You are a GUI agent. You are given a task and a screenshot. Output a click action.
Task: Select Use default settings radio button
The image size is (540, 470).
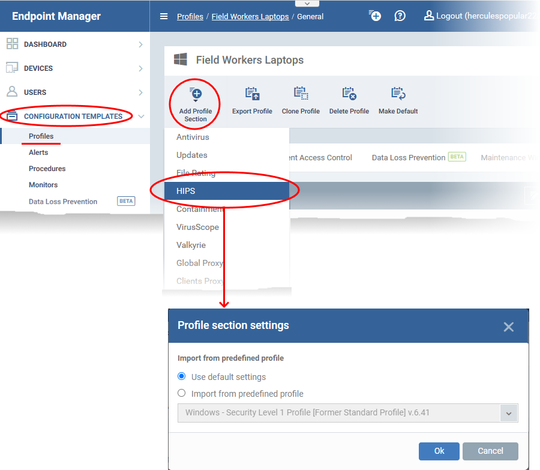click(181, 376)
